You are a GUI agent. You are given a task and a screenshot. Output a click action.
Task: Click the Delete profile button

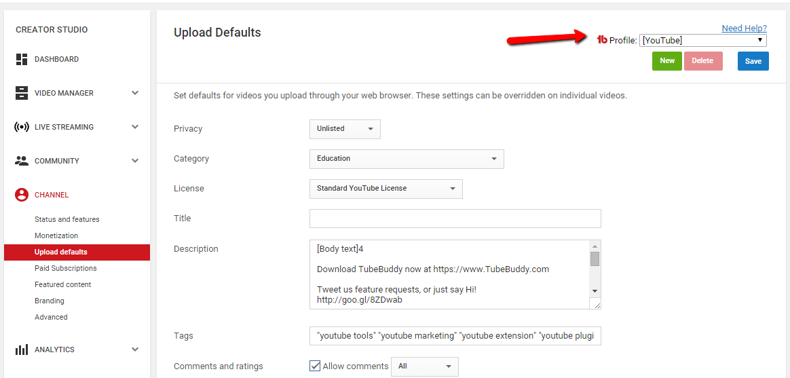pyautogui.click(x=703, y=61)
